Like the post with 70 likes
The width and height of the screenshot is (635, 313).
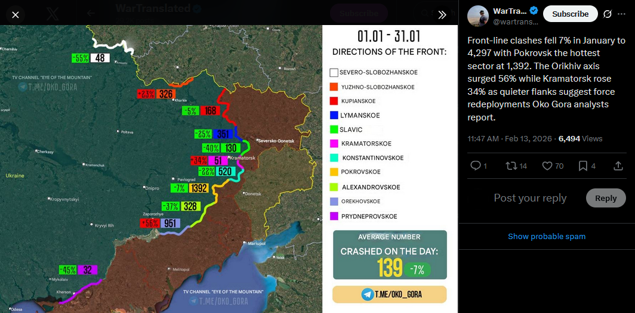553,165
